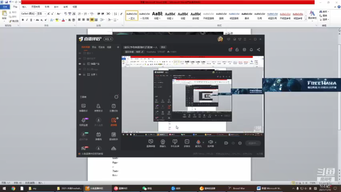Click Shrink Font icon in Word
Image resolution: width=341 pixels, height=192 pixels.
click(52, 14)
